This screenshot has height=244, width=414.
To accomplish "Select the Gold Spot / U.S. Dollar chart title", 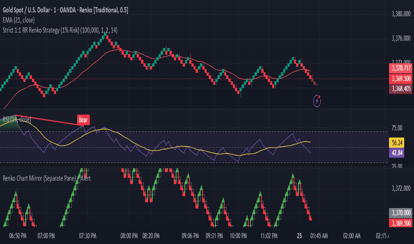I will point(65,10).
